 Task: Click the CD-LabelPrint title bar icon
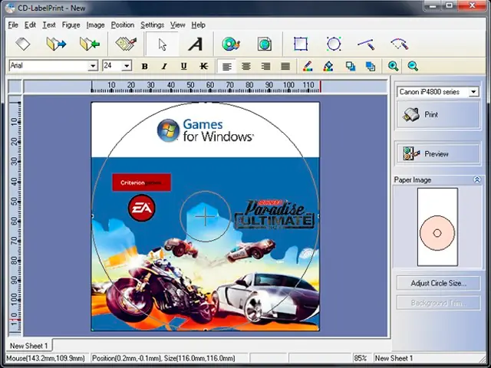point(10,8)
